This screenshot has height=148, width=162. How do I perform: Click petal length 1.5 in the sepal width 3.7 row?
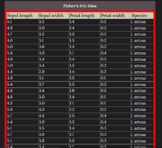pos(84,85)
